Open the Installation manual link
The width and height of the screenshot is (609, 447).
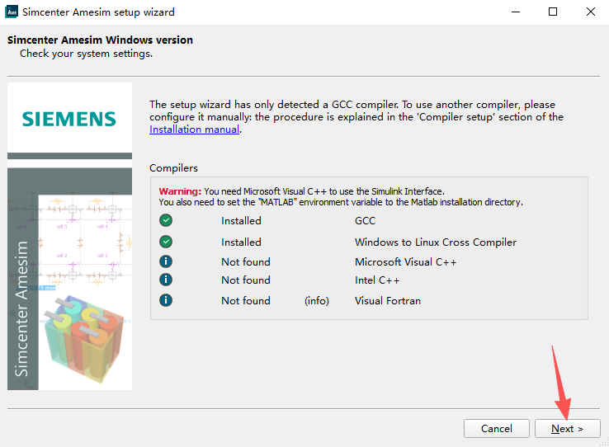pos(194,129)
